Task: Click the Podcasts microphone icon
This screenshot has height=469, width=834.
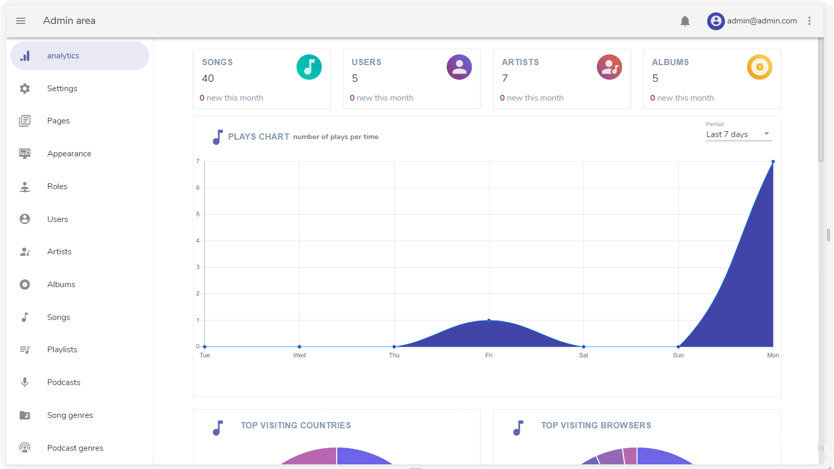Action: tap(24, 382)
